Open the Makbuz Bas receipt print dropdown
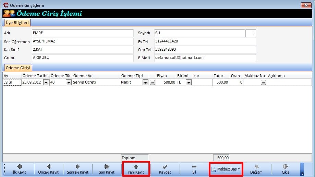 226,169
